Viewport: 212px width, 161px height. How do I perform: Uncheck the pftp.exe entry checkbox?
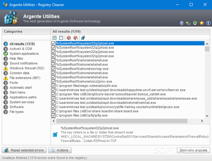pos(54,115)
